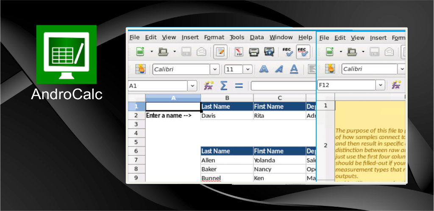Send document as e-mail in right window
The image size is (434, 211).
[389, 51]
